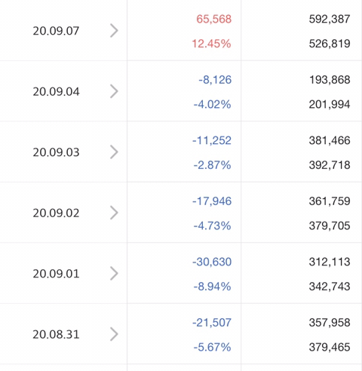Choose the 20.08.31 date label

tap(56, 334)
